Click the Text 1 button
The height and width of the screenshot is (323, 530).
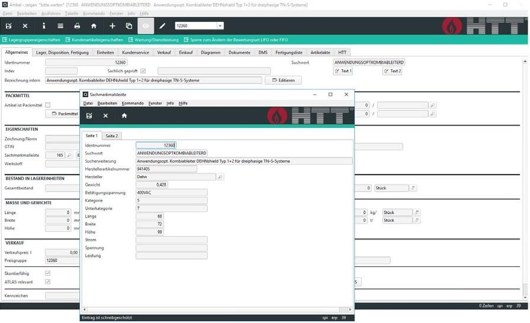click(x=343, y=71)
